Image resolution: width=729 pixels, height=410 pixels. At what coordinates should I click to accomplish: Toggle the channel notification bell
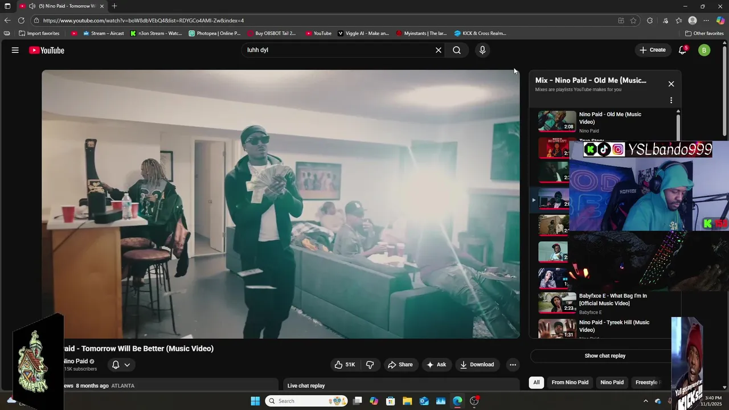(116, 364)
